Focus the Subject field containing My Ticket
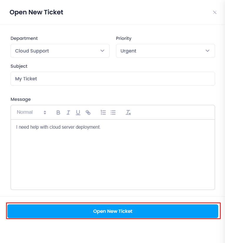The image size is (225, 243). point(113,79)
